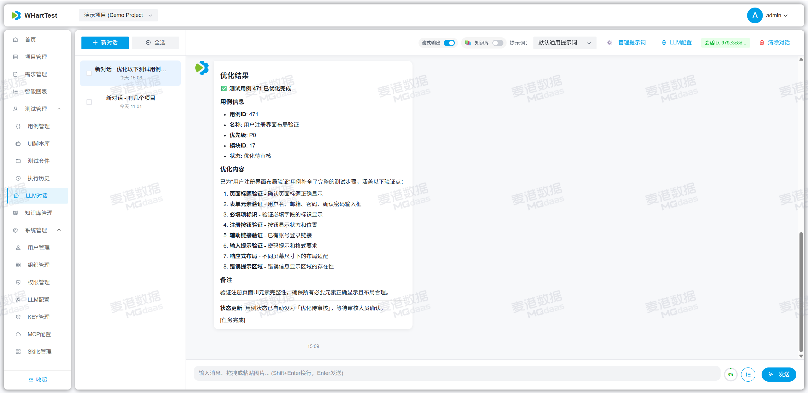Go to 知识库管理 in the sidebar
Viewport: 808px width, 393px height.
tap(39, 213)
